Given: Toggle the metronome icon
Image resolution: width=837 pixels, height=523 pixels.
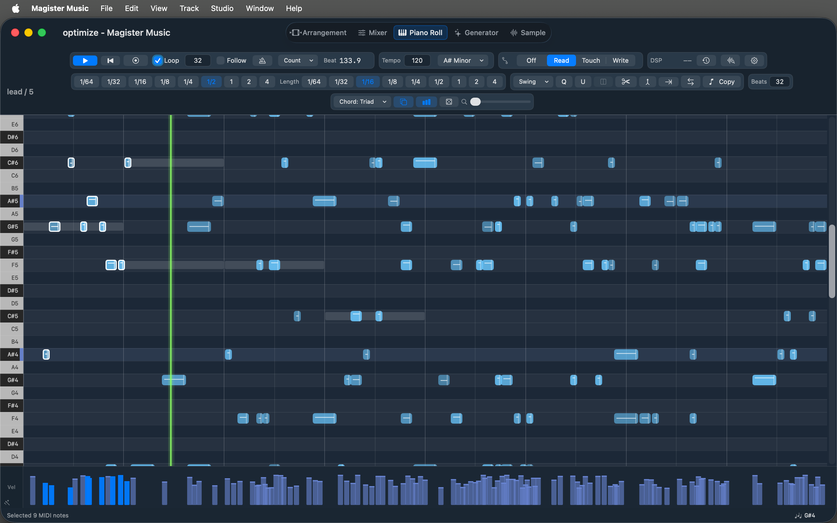Looking at the screenshot, I should click(262, 60).
